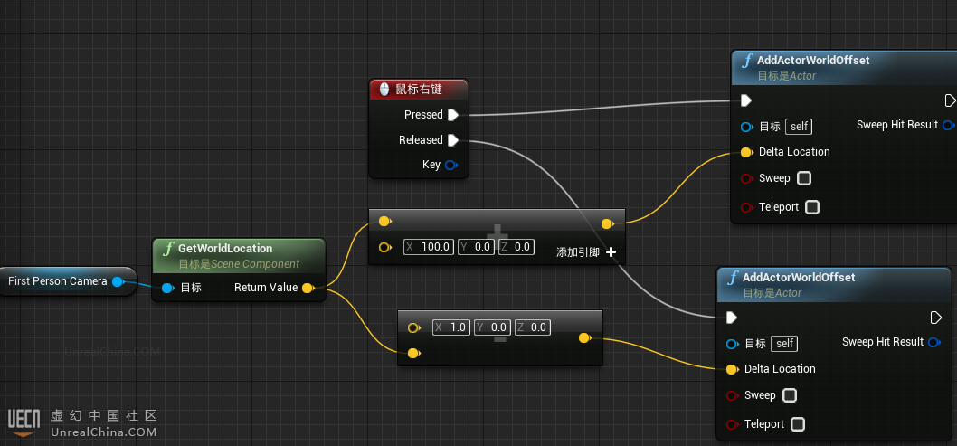This screenshot has height=446, width=957.
Task: Click Z field on upper add node
Action: [x=516, y=247]
